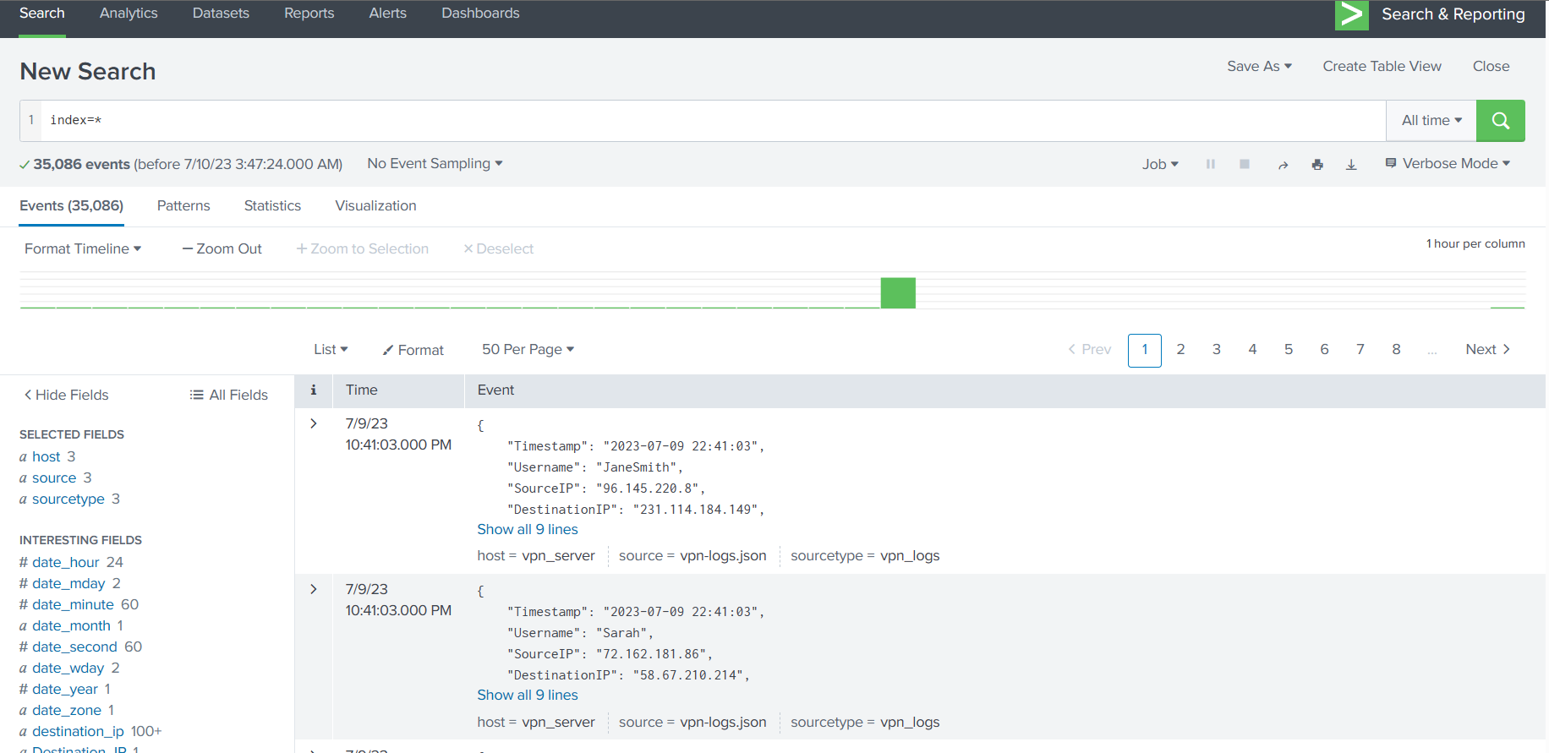Select the tall green timeline bar
1549x753 pixels.
coord(898,292)
